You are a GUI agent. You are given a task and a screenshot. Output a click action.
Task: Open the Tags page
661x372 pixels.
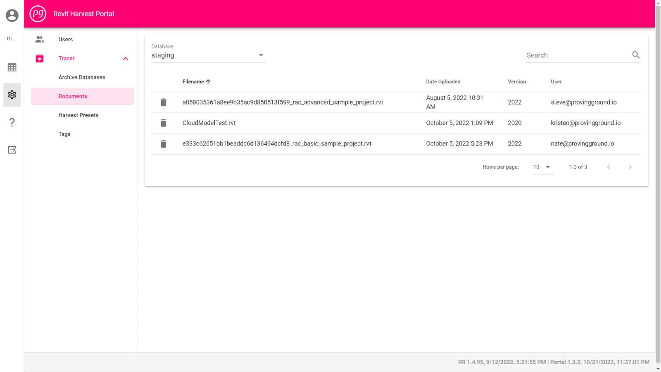(x=64, y=134)
